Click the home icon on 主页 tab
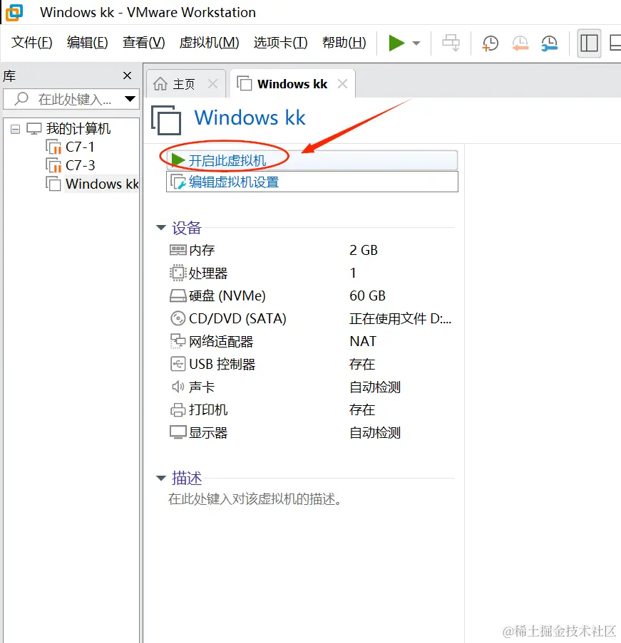 (160, 83)
